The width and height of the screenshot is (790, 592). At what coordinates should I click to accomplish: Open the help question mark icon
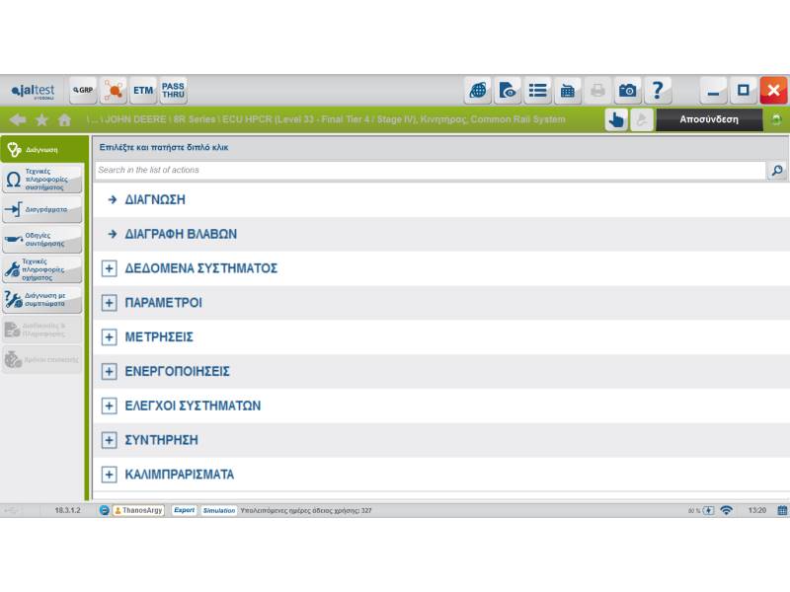tap(658, 91)
